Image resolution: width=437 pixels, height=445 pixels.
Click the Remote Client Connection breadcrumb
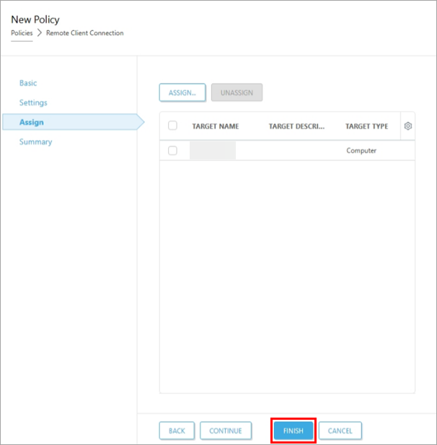84,33
